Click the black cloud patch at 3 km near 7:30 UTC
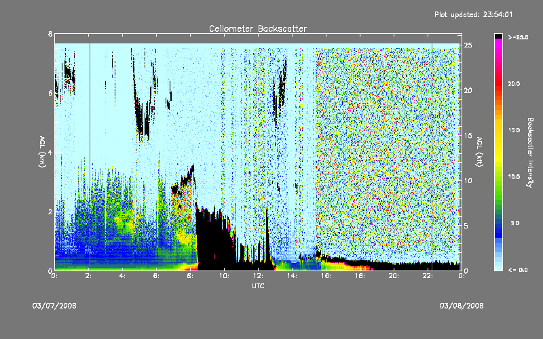This screenshot has height=339, width=543. point(183,180)
